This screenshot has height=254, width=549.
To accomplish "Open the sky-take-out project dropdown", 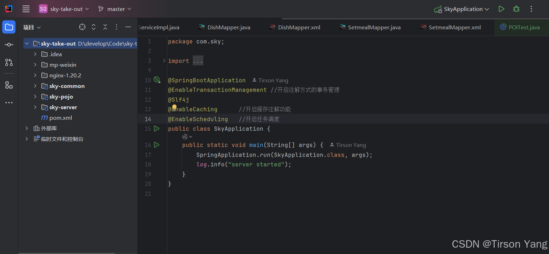I will pos(64,9).
